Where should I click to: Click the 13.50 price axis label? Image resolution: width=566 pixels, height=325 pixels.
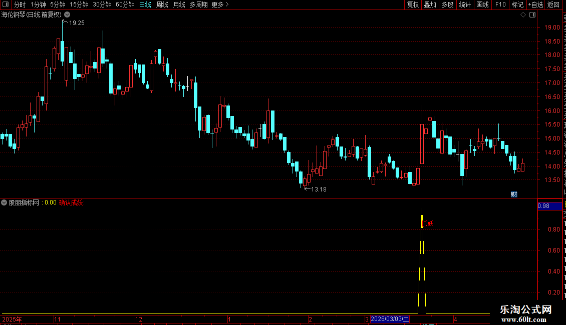click(x=552, y=180)
